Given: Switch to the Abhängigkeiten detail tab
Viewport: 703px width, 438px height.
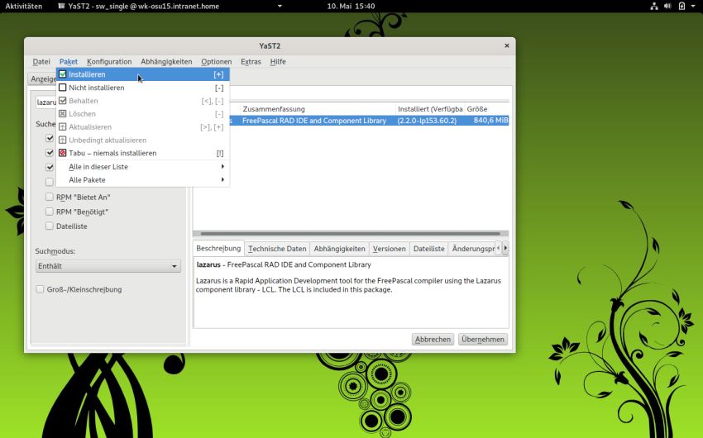Looking at the screenshot, I should (339, 249).
